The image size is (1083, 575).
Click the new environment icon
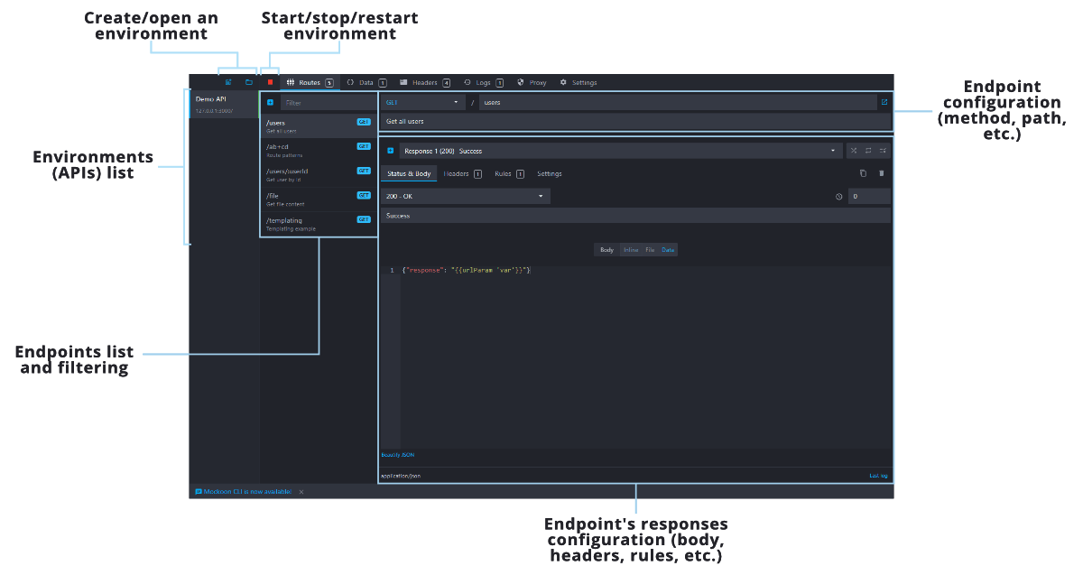(x=228, y=82)
